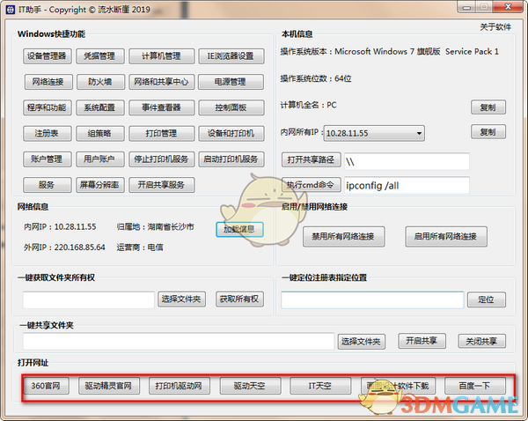The height and width of the screenshot is (421, 528).
Task: Copy the computer full name with 复制
Action: (488, 107)
